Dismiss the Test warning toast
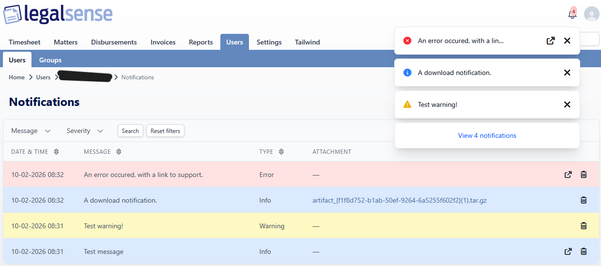 567,104
